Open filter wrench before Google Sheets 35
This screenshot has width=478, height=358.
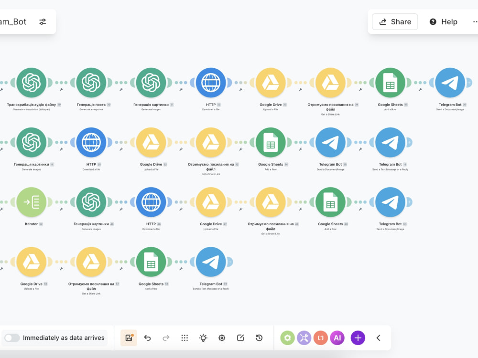(360, 90)
